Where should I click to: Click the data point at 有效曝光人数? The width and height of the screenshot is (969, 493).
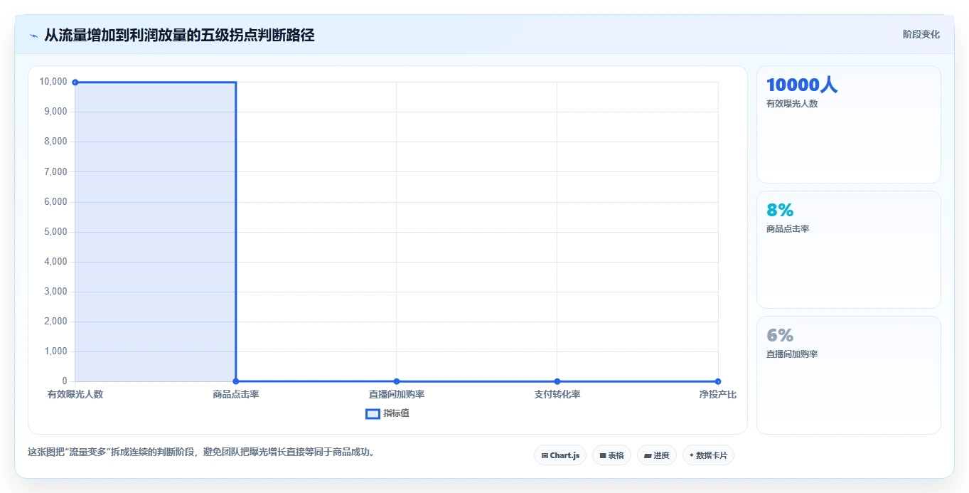point(75,82)
